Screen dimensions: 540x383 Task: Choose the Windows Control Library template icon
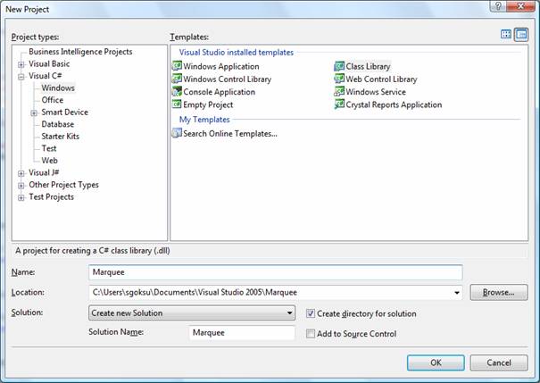click(177, 79)
